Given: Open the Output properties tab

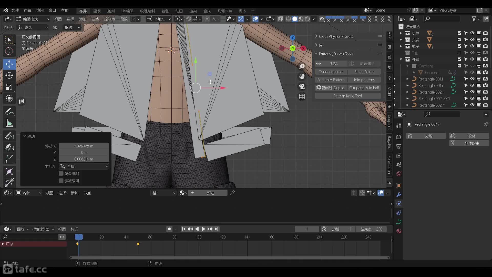Looking at the screenshot, I should click(x=399, y=146).
